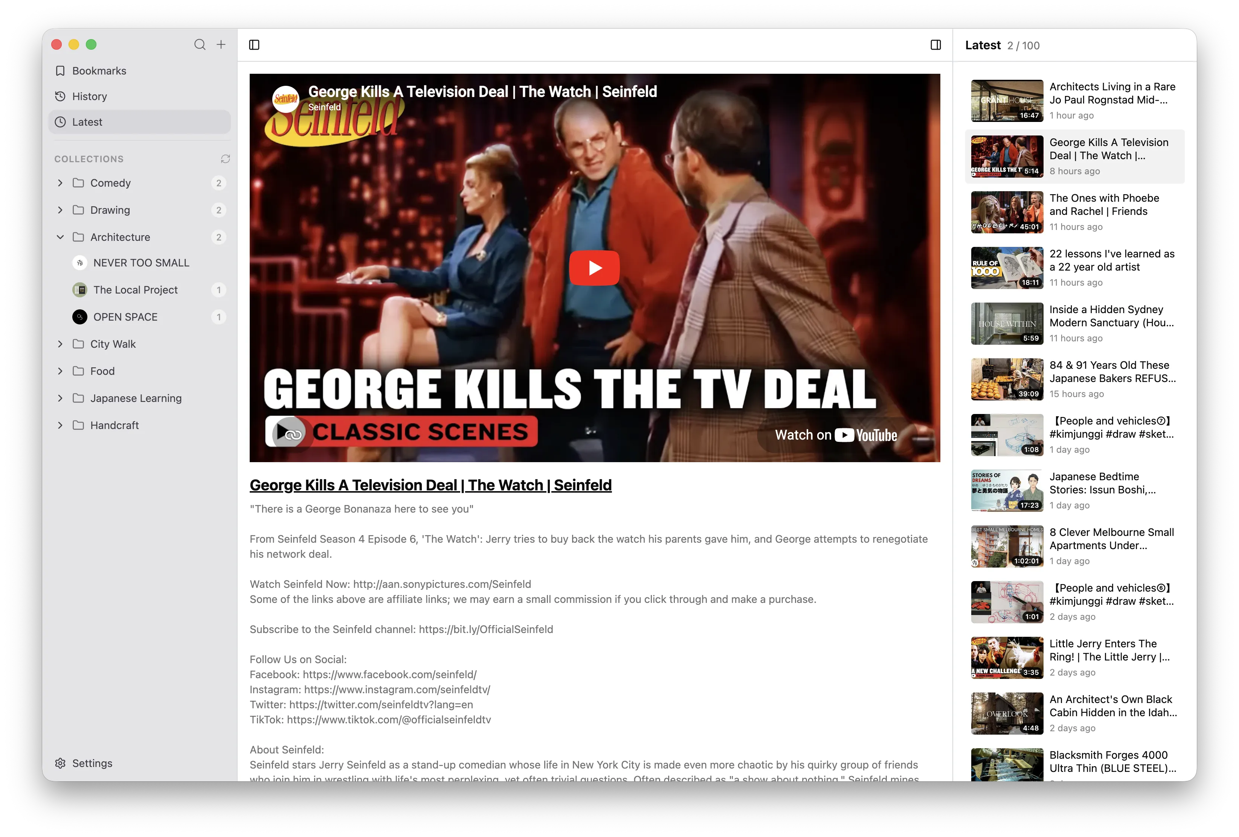Screen dimensions: 1239x837
Task: Expand the City Walk collection chevron
Action: click(x=60, y=344)
